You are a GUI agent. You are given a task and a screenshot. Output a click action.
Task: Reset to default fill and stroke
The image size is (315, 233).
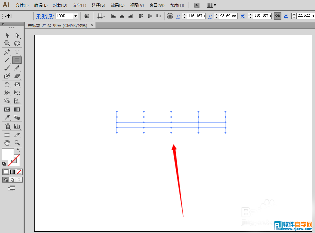[x=4, y=164]
